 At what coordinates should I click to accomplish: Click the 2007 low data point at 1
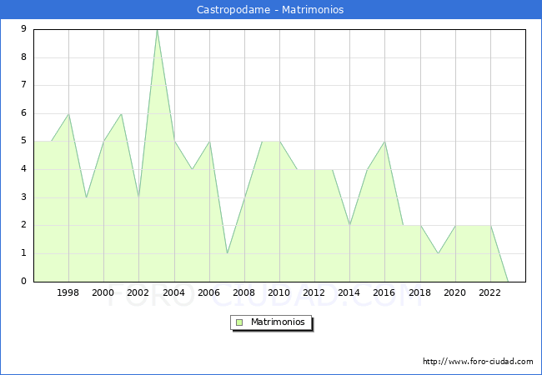point(227,253)
